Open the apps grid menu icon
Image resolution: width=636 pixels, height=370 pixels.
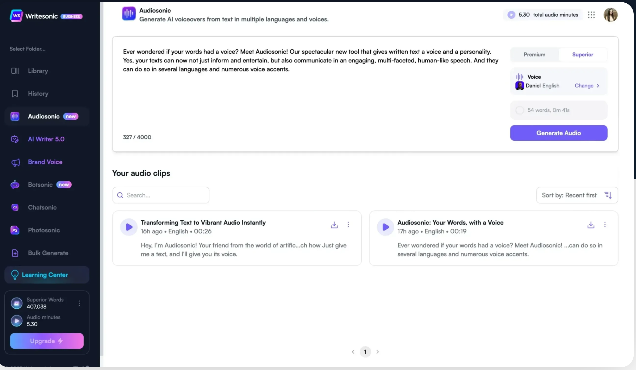pyautogui.click(x=591, y=15)
